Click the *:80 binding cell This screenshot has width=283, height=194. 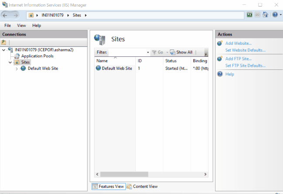[x=200, y=69]
